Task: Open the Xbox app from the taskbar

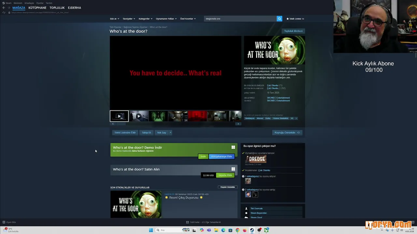Action: 266,230
